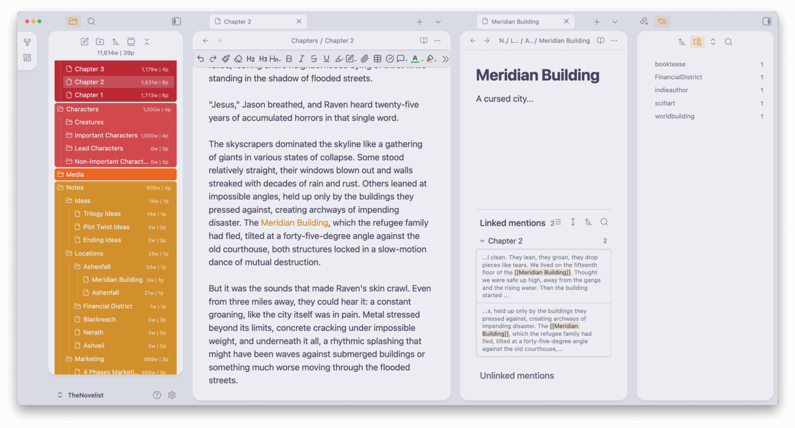The image size is (795, 428).
Task: Toggle reading mode for Meridian Building note
Action: click(x=600, y=40)
